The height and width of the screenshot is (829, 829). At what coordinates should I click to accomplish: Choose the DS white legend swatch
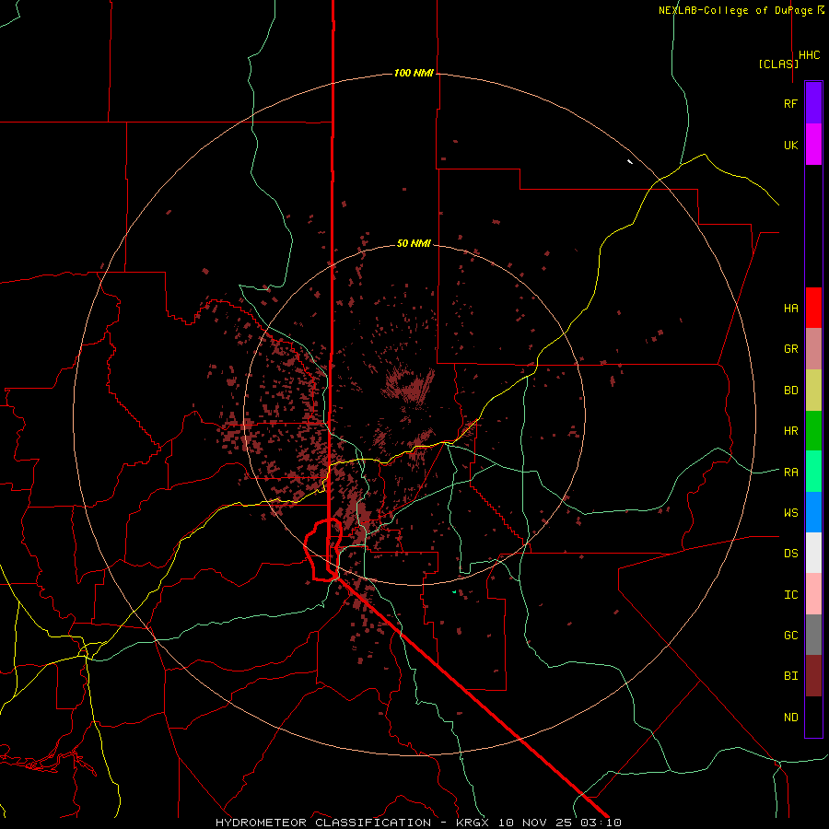point(813,553)
